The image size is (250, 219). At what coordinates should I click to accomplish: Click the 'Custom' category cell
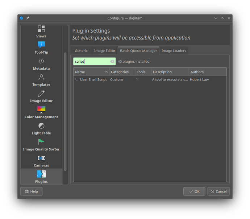click(116, 79)
